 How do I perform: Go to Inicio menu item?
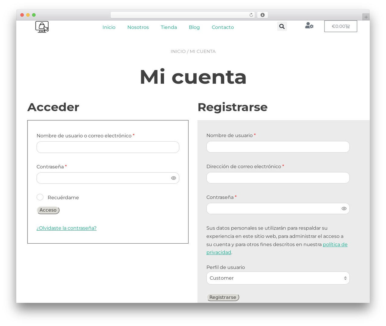tap(109, 27)
